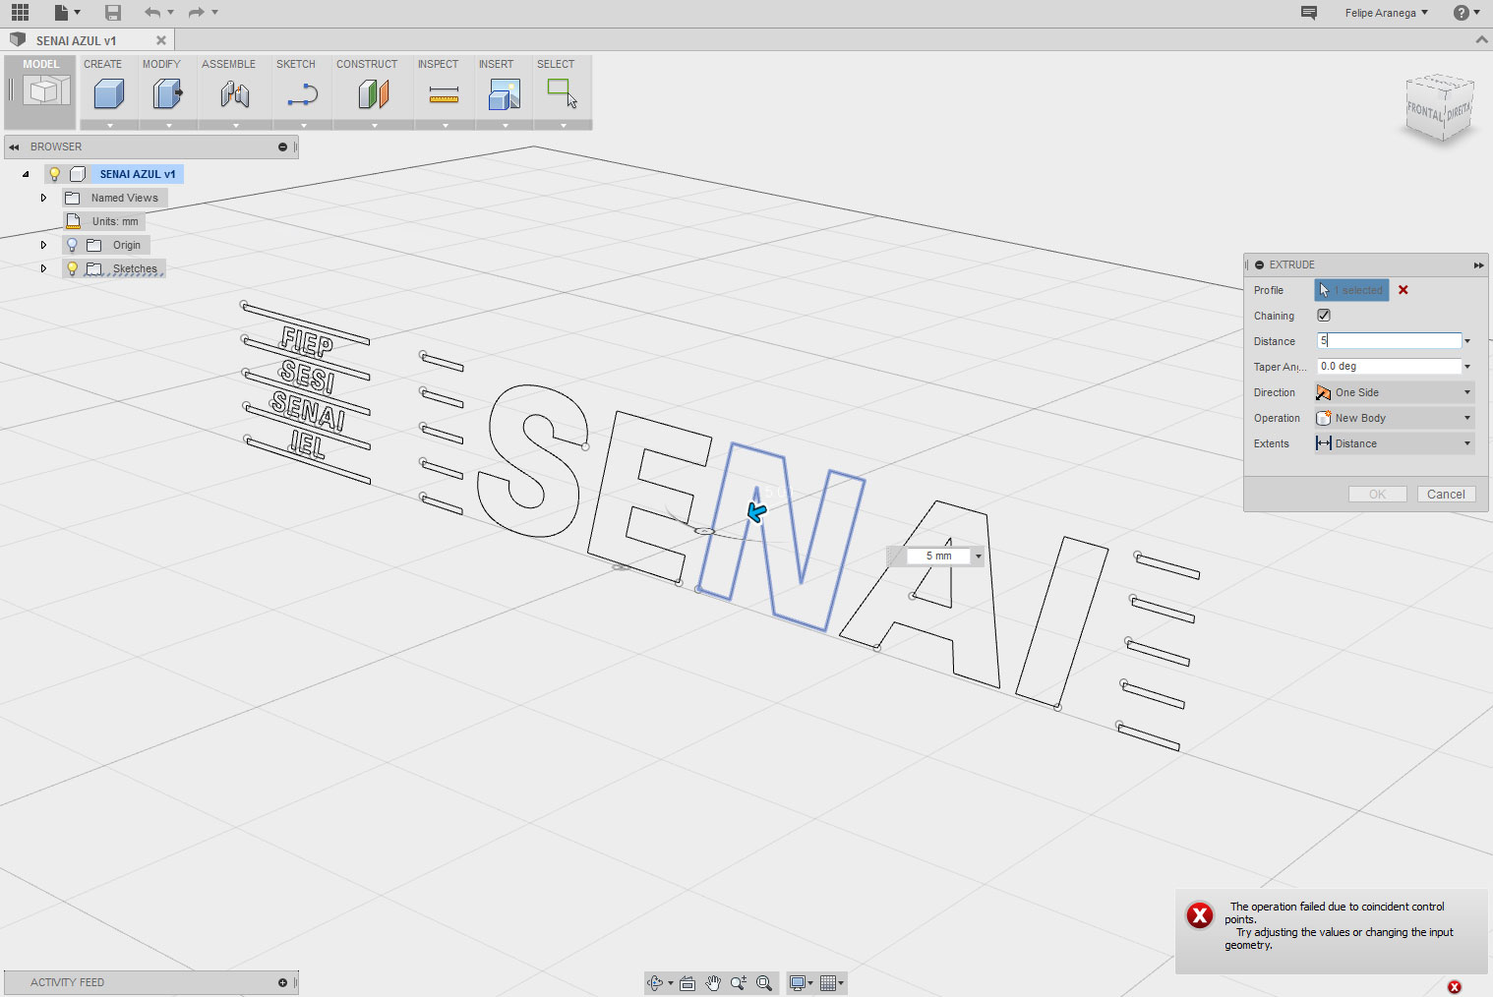Click the Taper Angle input field
This screenshot has width=1493, height=997.
click(x=1389, y=367)
